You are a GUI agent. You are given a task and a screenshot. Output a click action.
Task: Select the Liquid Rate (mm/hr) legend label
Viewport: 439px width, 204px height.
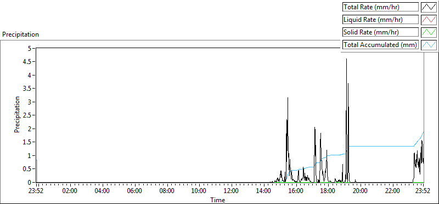(x=380, y=20)
